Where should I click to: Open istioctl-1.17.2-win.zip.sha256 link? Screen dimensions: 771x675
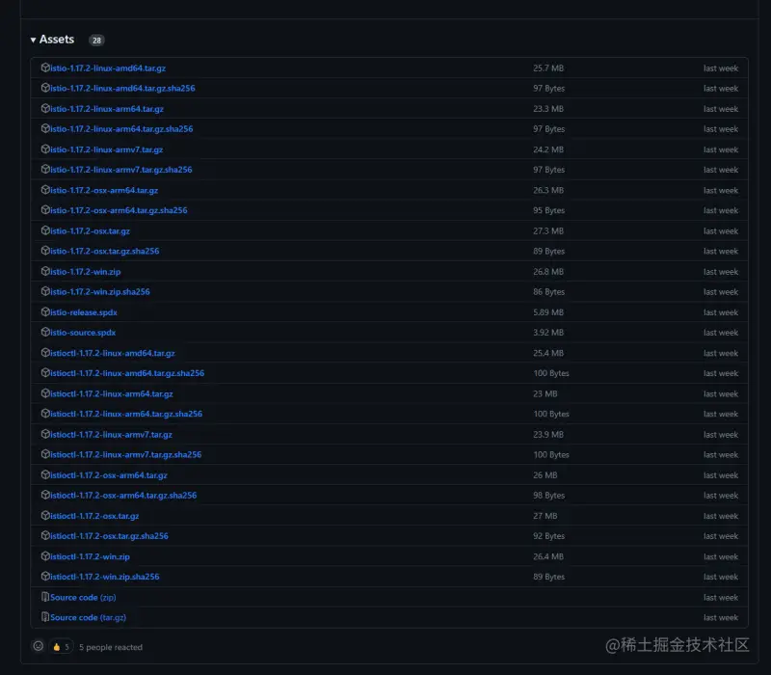point(105,579)
